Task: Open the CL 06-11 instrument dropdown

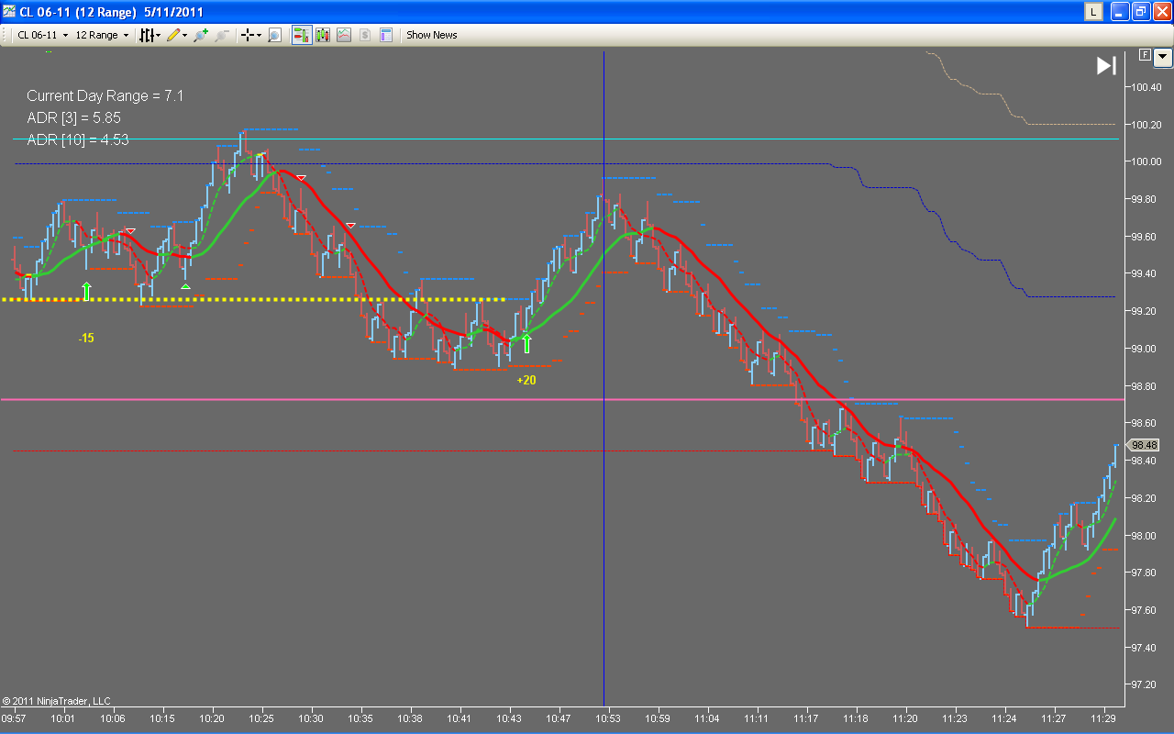Action: (42, 35)
